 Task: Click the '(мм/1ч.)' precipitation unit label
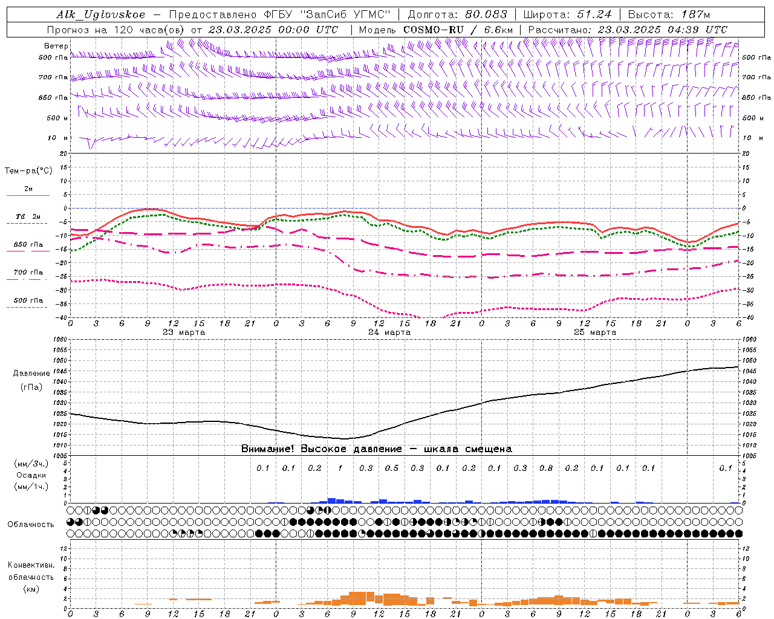point(31,487)
